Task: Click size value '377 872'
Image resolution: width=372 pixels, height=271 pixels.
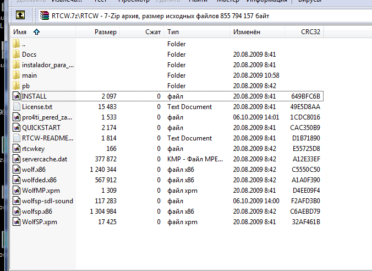Action: pos(106,159)
